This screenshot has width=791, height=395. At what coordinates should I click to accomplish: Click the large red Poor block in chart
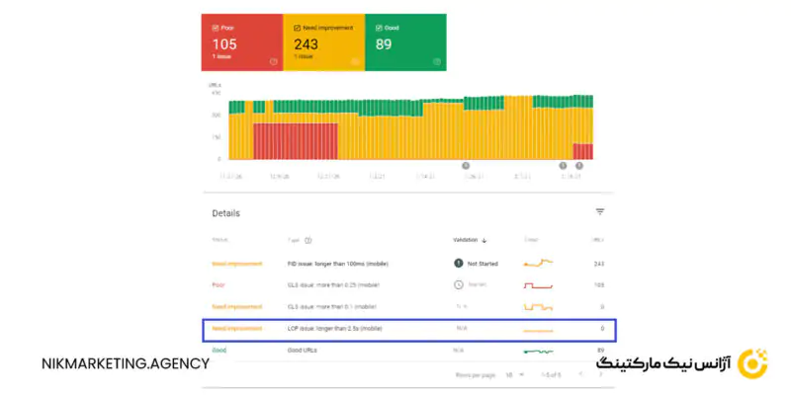(297, 140)
